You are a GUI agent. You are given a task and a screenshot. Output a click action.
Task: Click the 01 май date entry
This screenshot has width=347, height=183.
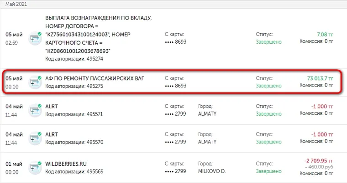click(x=14, y=164)
